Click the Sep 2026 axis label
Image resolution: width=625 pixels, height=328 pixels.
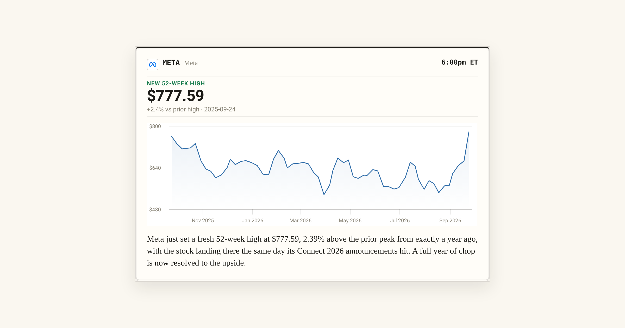(x=450, y=220)
